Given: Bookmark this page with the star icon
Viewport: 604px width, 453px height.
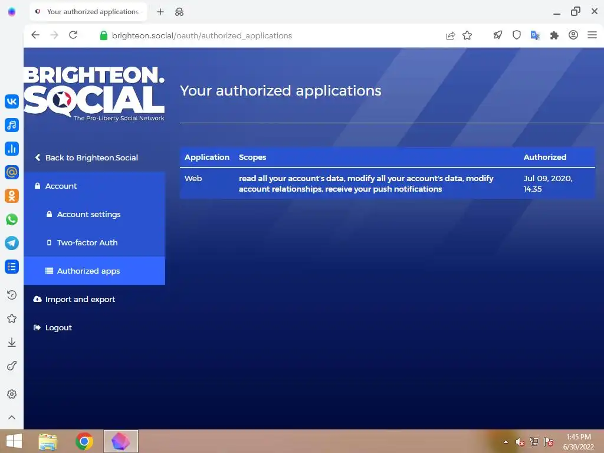Looking at the screenshot, I should (x=467, y=35).
